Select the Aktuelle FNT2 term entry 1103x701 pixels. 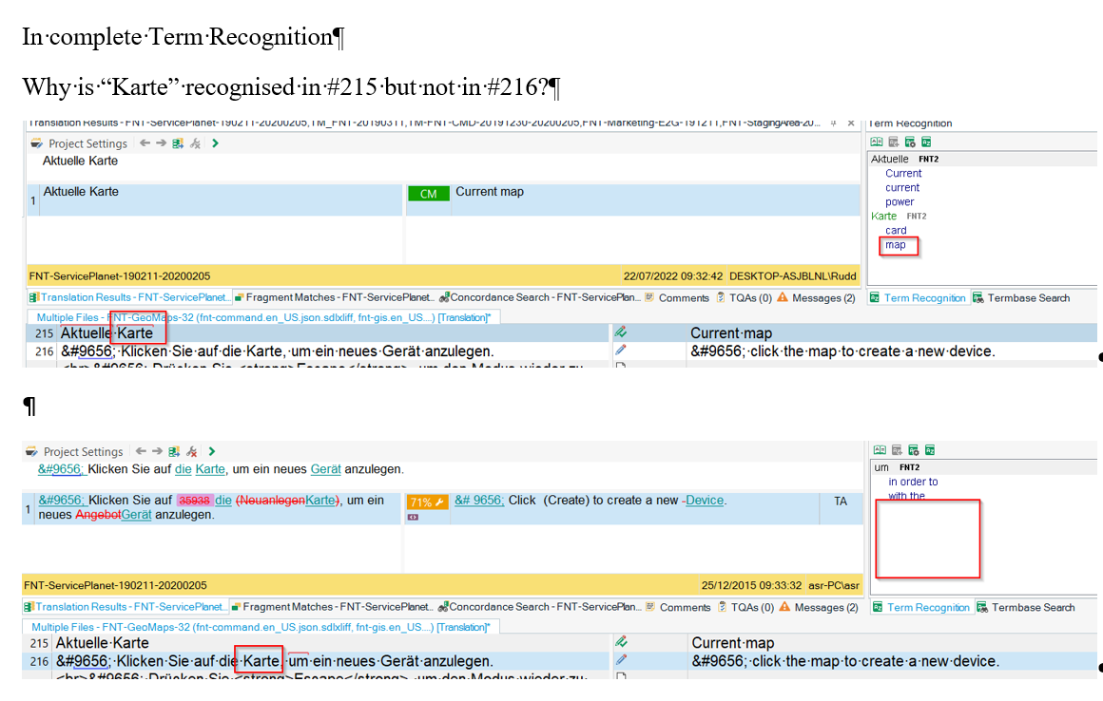coord(904,159)
